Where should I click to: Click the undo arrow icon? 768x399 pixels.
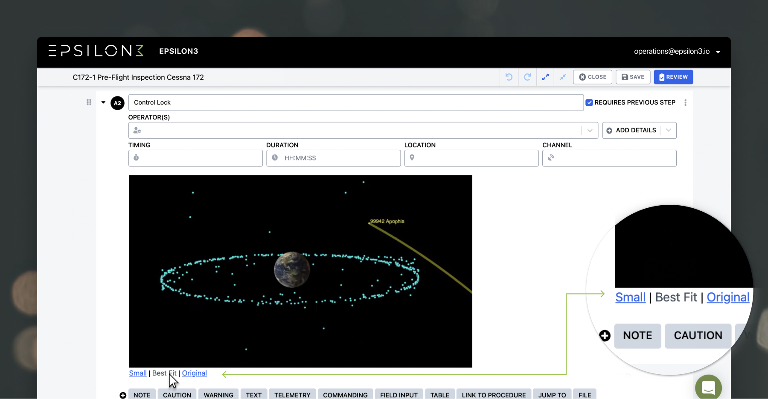509,77
